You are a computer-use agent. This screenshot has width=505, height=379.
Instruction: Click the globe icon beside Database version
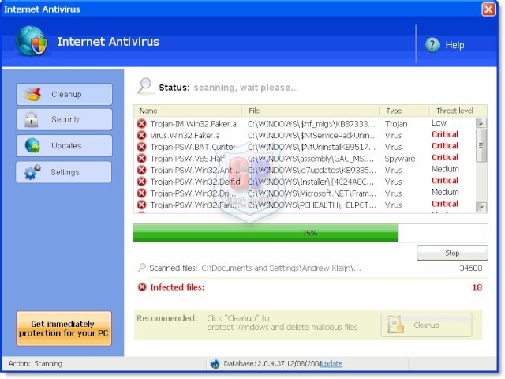pos(215,364)
